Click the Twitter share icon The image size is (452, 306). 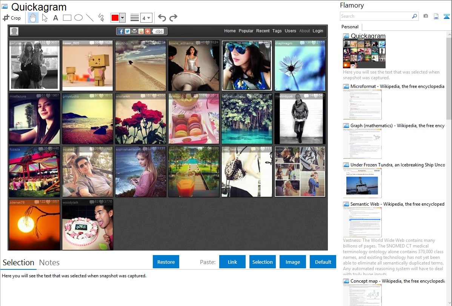[x=128, y=31]
